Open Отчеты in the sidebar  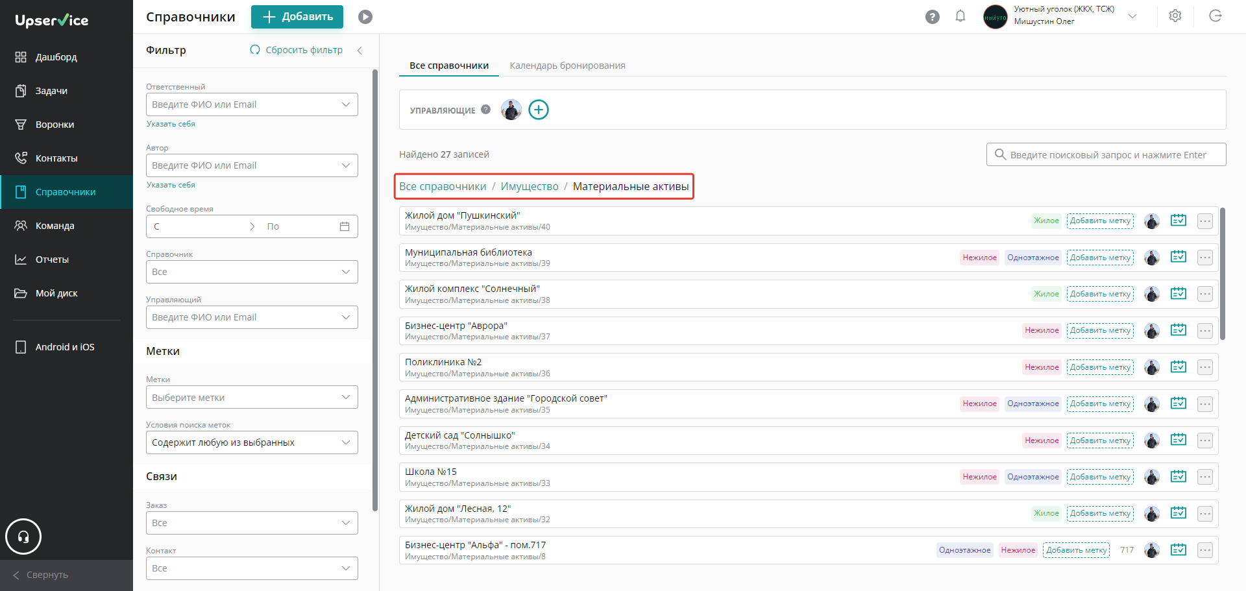tap(66, 259)
